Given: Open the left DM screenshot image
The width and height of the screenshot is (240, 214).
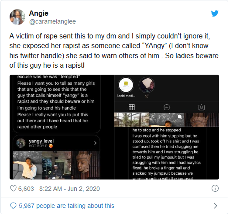Looking at the screenshot, I should pos(62,127).
